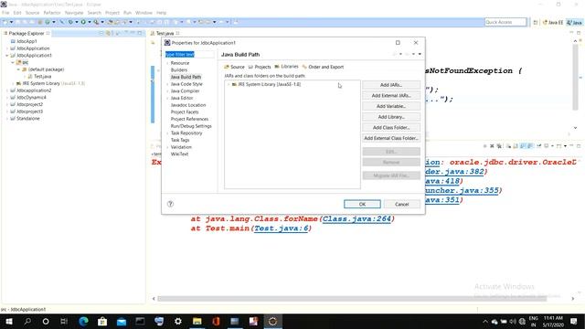
Task: Click the Debug bug icon in toolbar
Action: [x=70, y=22]
